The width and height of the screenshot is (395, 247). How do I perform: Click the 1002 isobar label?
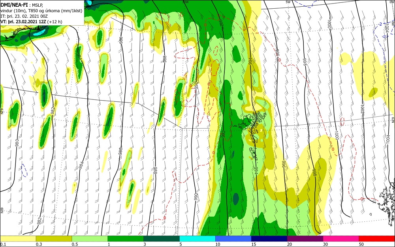tap(363, 109)
